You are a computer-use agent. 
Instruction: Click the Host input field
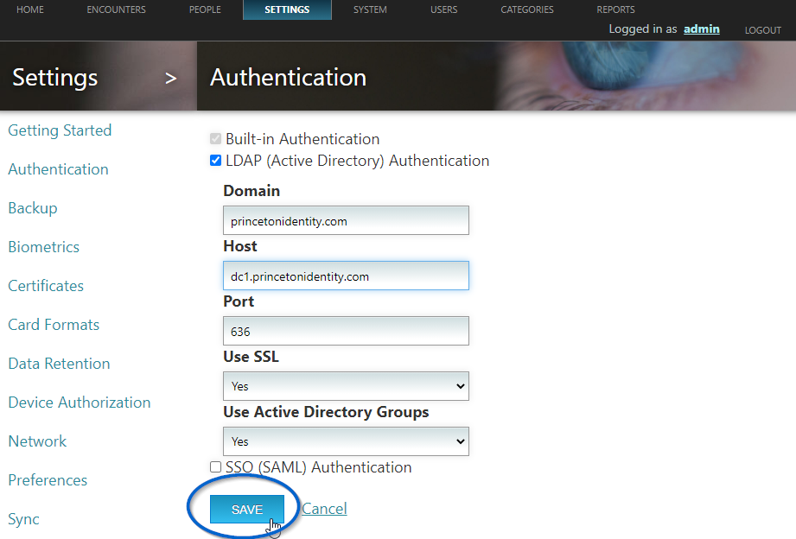click(x=346, y=276)
